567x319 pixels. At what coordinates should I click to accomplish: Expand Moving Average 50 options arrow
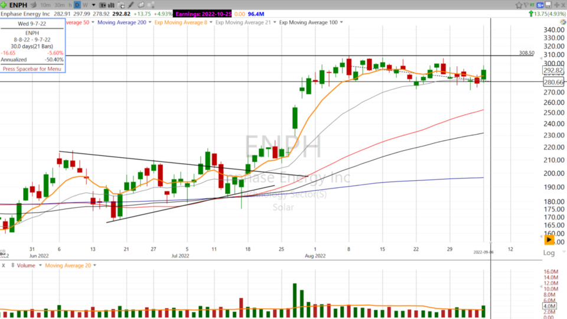pyautogui.click(x=93, y=22)
